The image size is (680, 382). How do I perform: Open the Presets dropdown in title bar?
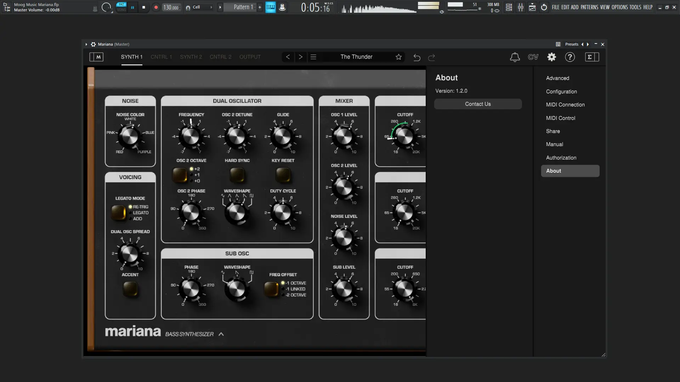coord(571,44)
